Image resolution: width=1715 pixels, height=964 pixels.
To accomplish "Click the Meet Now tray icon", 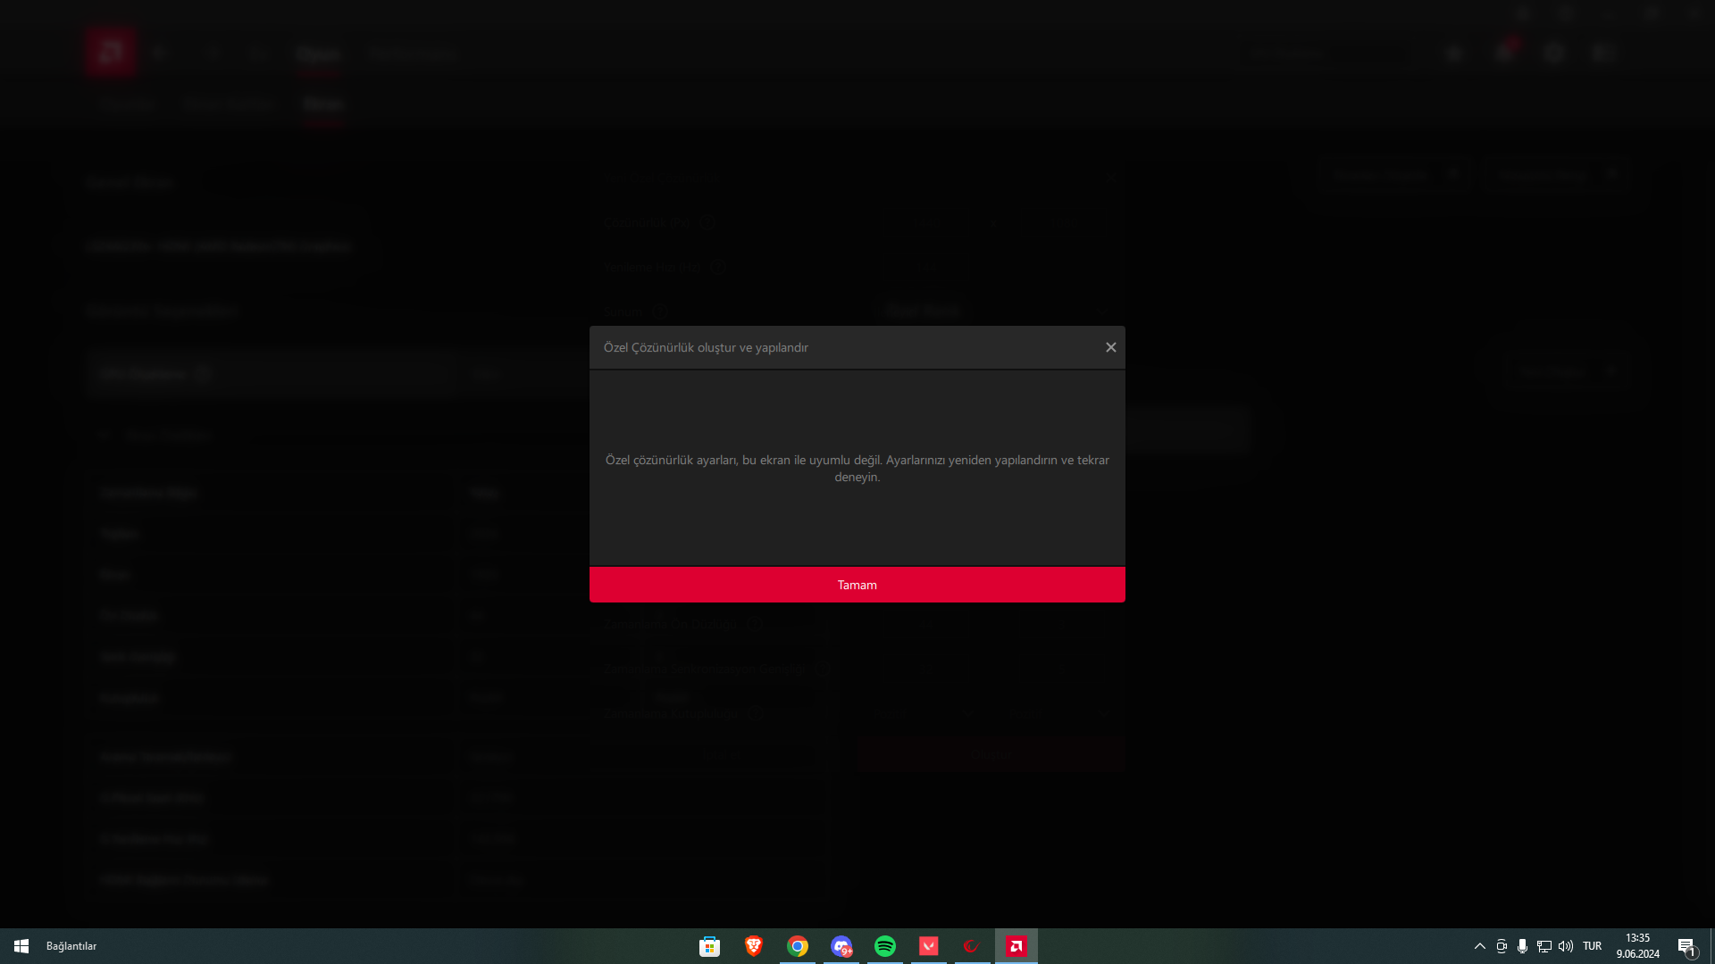I will (x=1502, y=946).
